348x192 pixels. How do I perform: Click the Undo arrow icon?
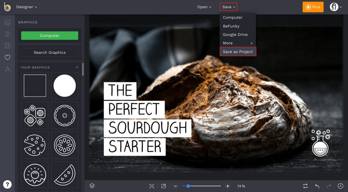[x=317, y=186]
